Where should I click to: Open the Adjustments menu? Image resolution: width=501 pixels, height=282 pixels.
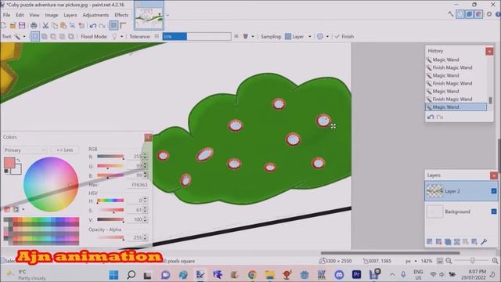96,15
